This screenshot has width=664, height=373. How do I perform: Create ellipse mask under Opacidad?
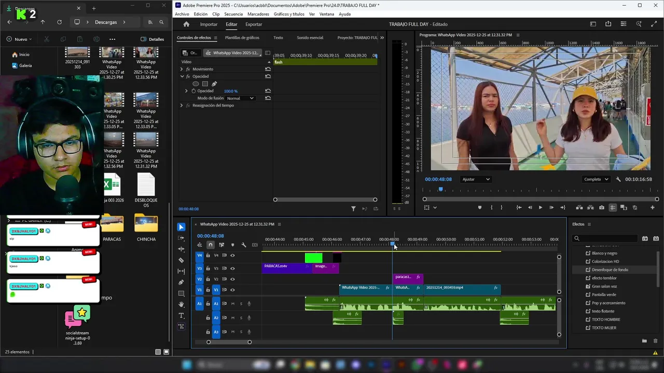(196, 84)
